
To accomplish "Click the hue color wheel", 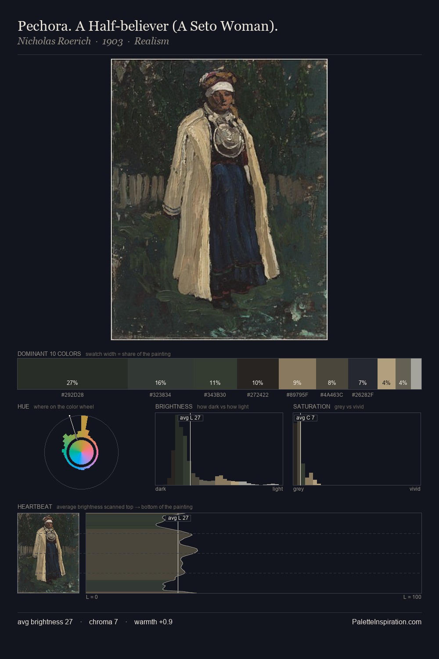I will [x=81, y=452].
